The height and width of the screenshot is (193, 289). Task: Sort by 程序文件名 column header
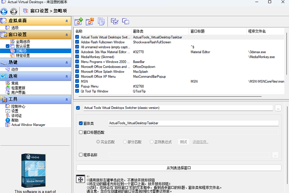[266, 31]
